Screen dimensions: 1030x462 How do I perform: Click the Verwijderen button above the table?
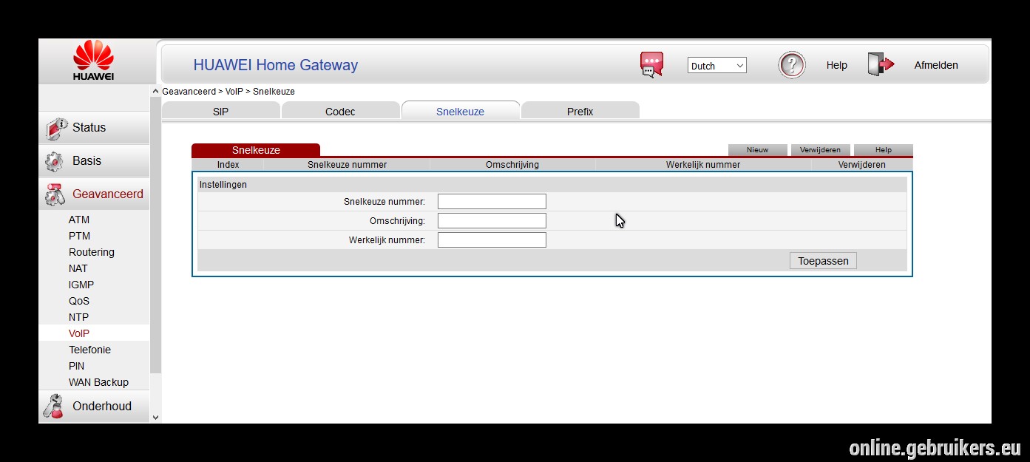coord(820,150)
